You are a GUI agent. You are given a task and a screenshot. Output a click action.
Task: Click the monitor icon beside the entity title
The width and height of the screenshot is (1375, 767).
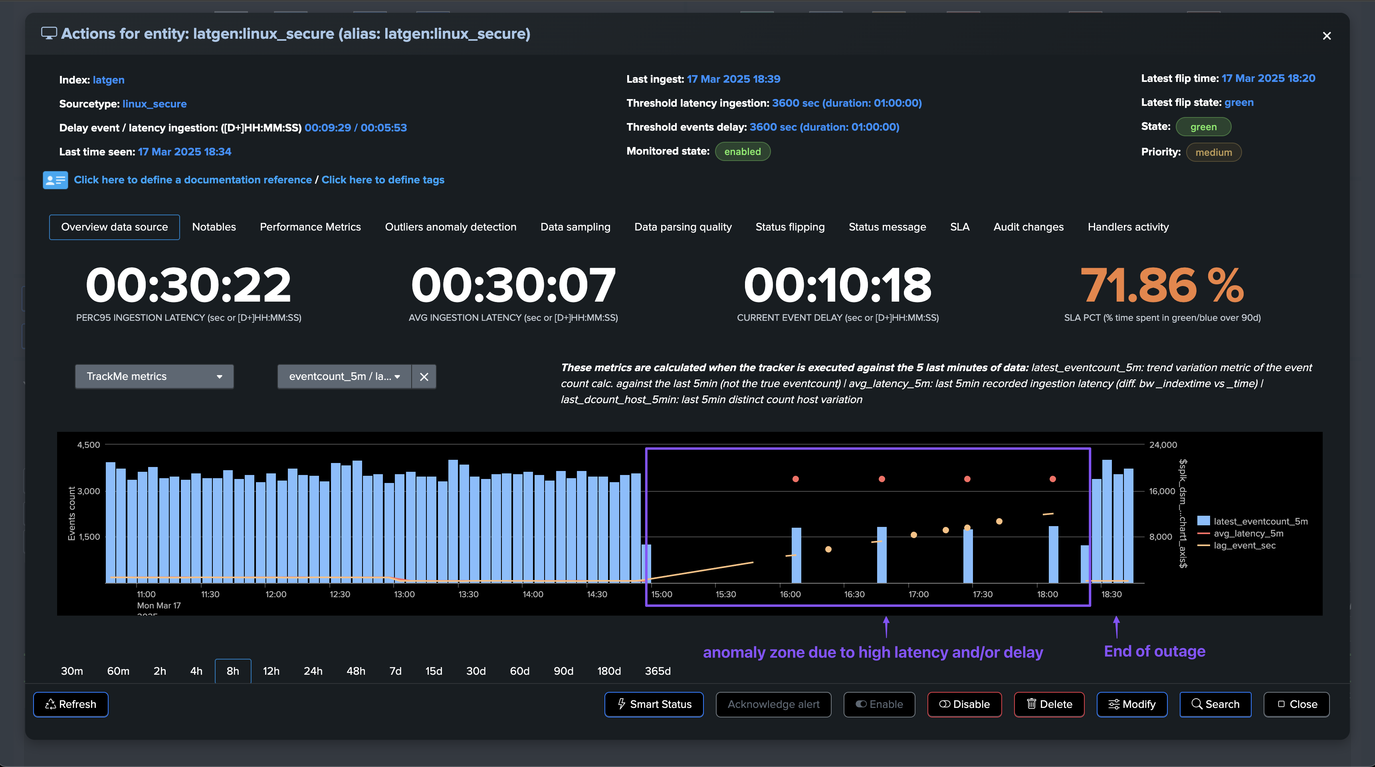(x=49, y=34)
